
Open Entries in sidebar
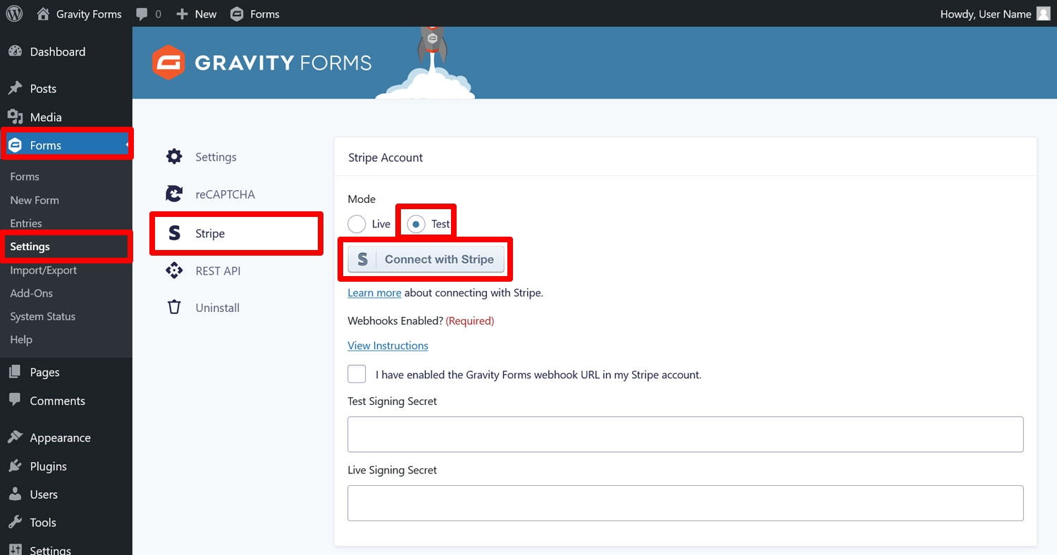(26, 223)
